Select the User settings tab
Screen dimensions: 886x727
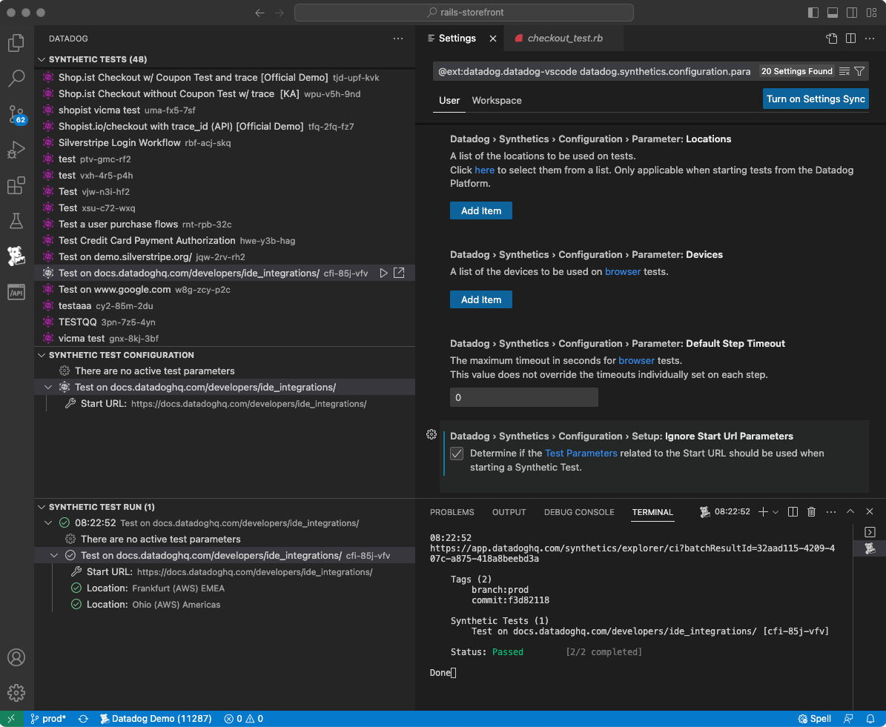pos(449,101)
